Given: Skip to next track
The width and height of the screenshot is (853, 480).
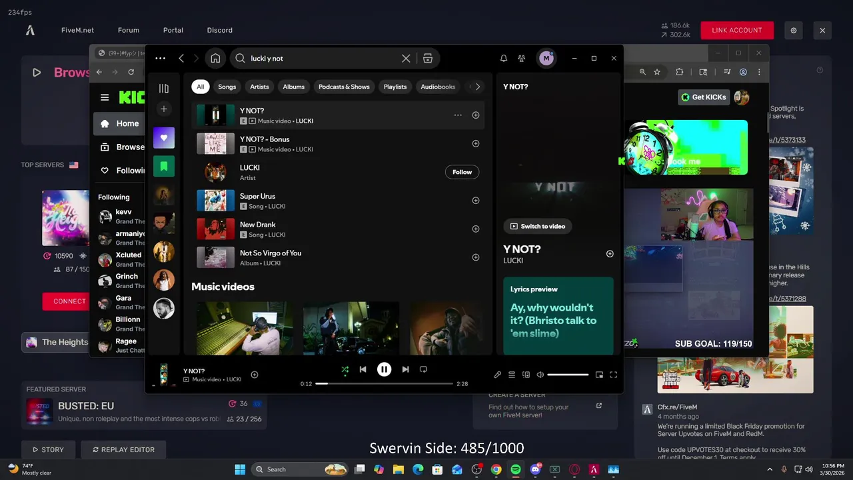Looking at the screenshot, I should pos(405,369).
